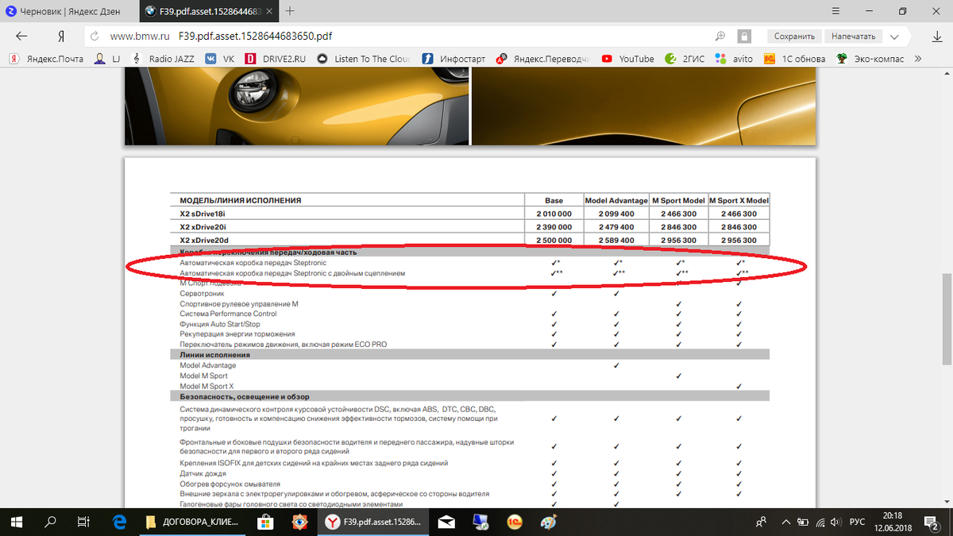Viewport: 953px width, 536px height.
Task: Click the Сервотроник row text
Action: pos(203,294)
